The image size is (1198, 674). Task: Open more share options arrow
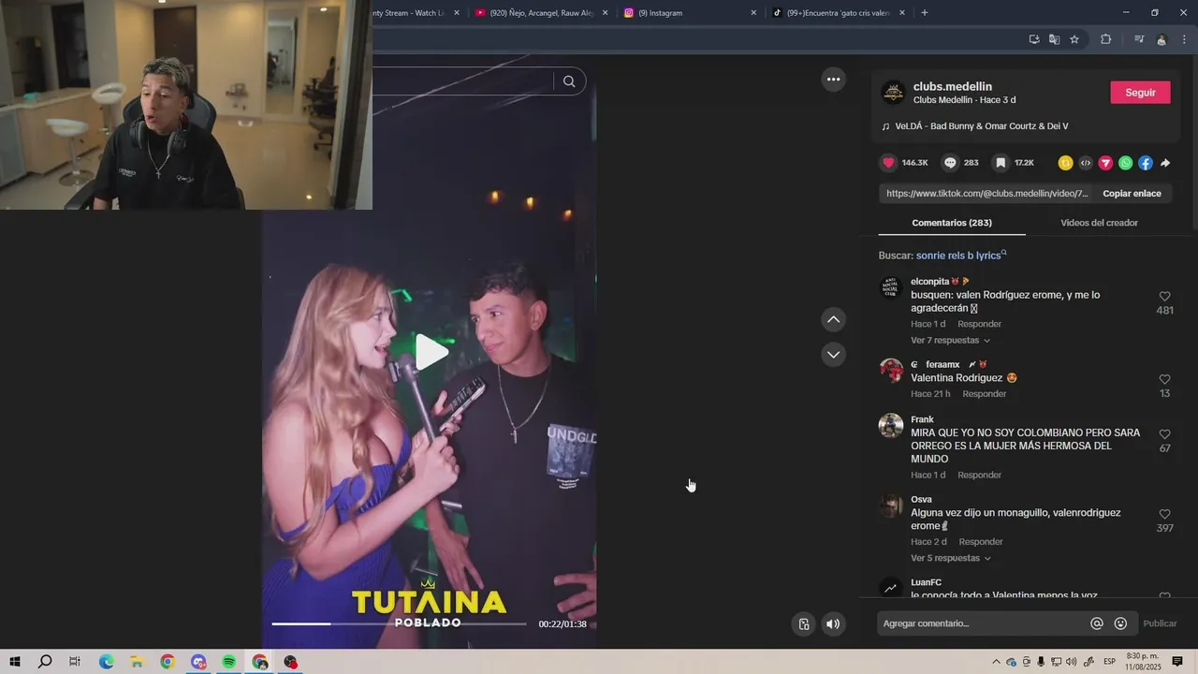(1165, 163)
